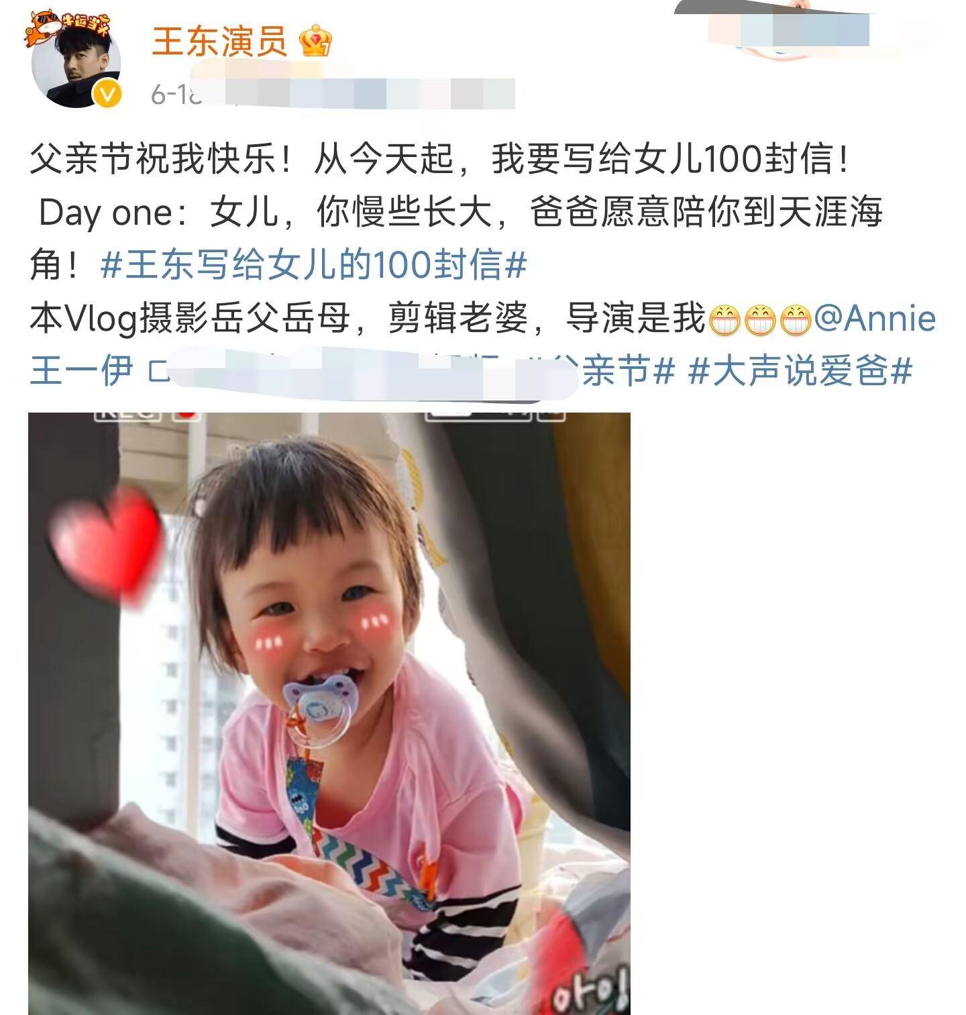Tap the crown membership icon beside username
Image resolution: width=966 pixels, height=1015 pixels.
click(315, 41)
